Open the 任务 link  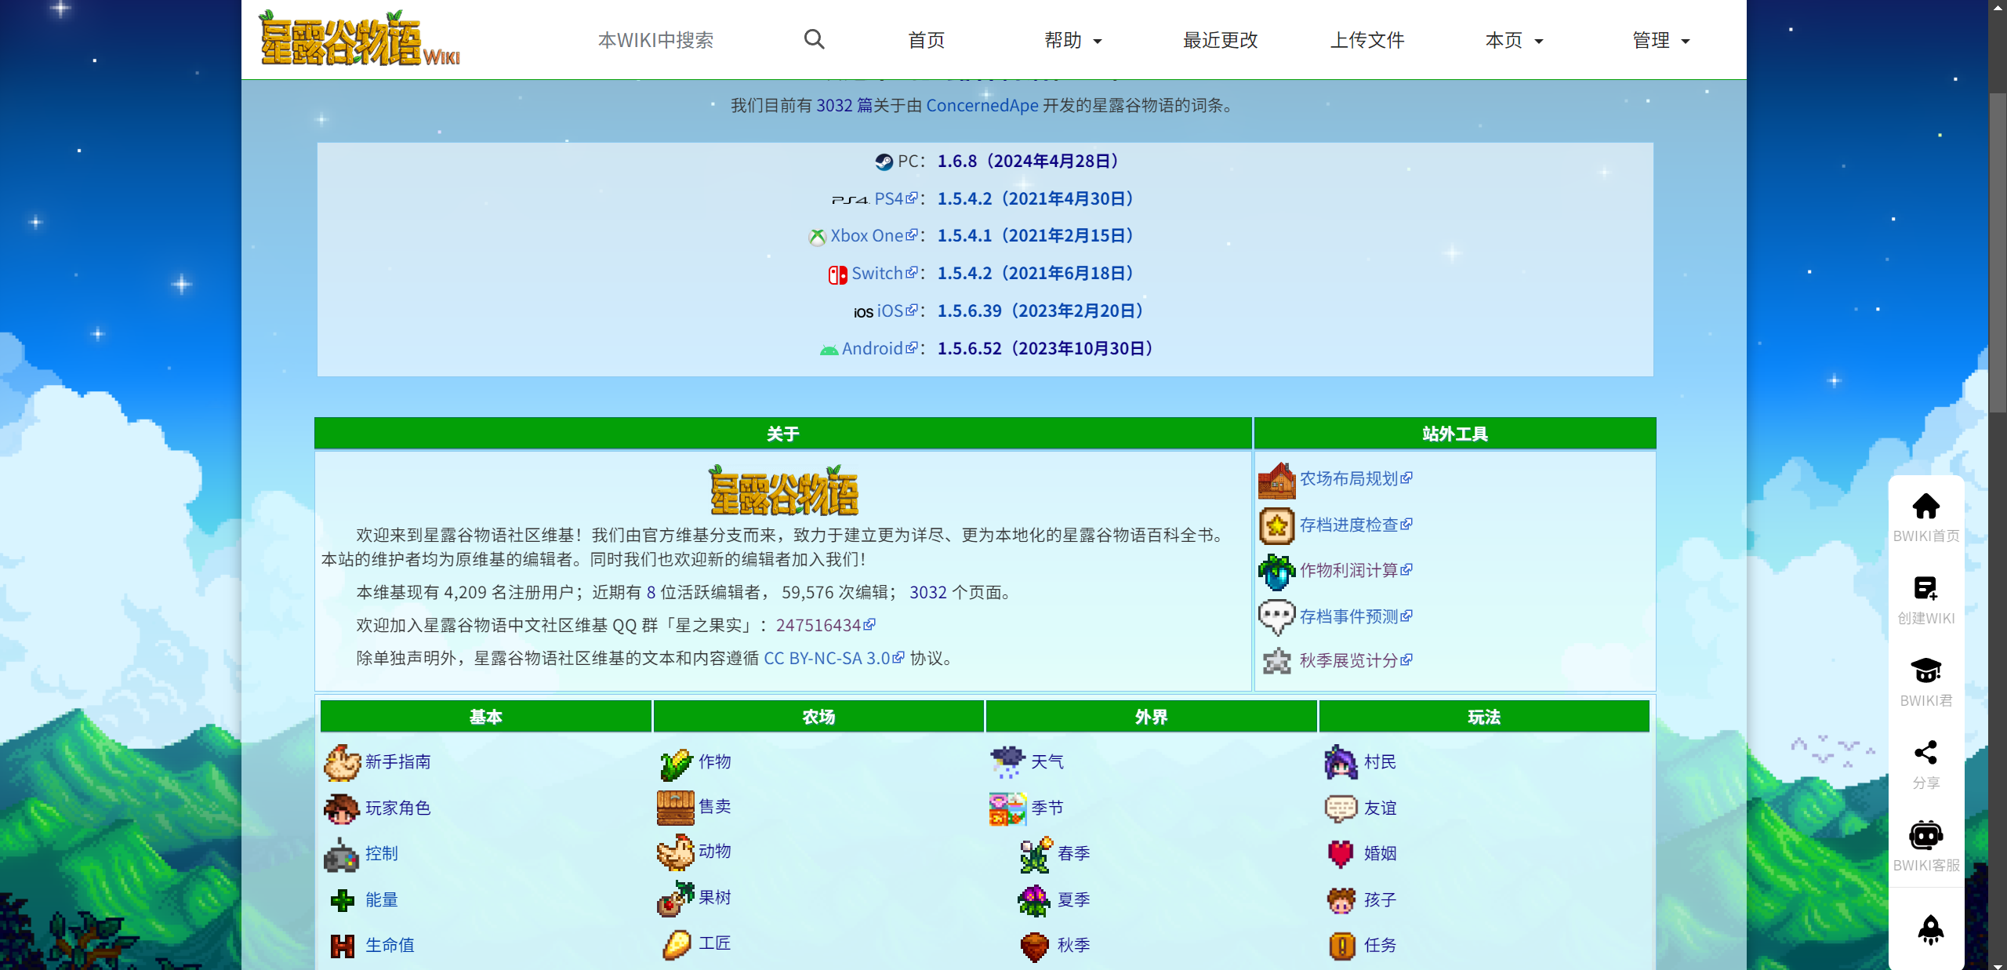(x=1380, y=945)
